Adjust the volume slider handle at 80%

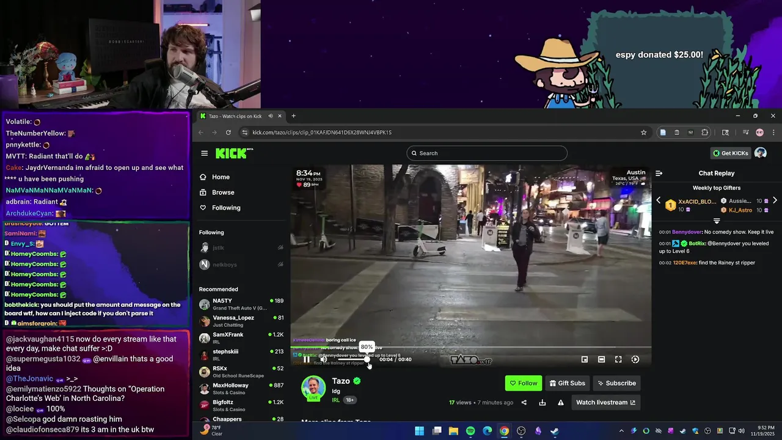pos(367,359)
